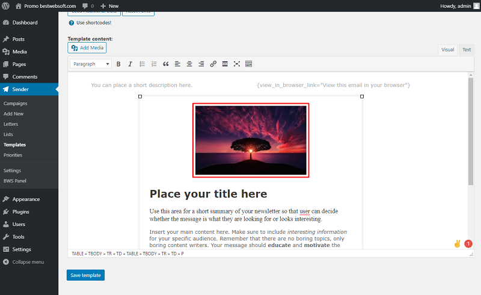
Task: Open Sender Settings submenu item
Action: coord(12,170)
